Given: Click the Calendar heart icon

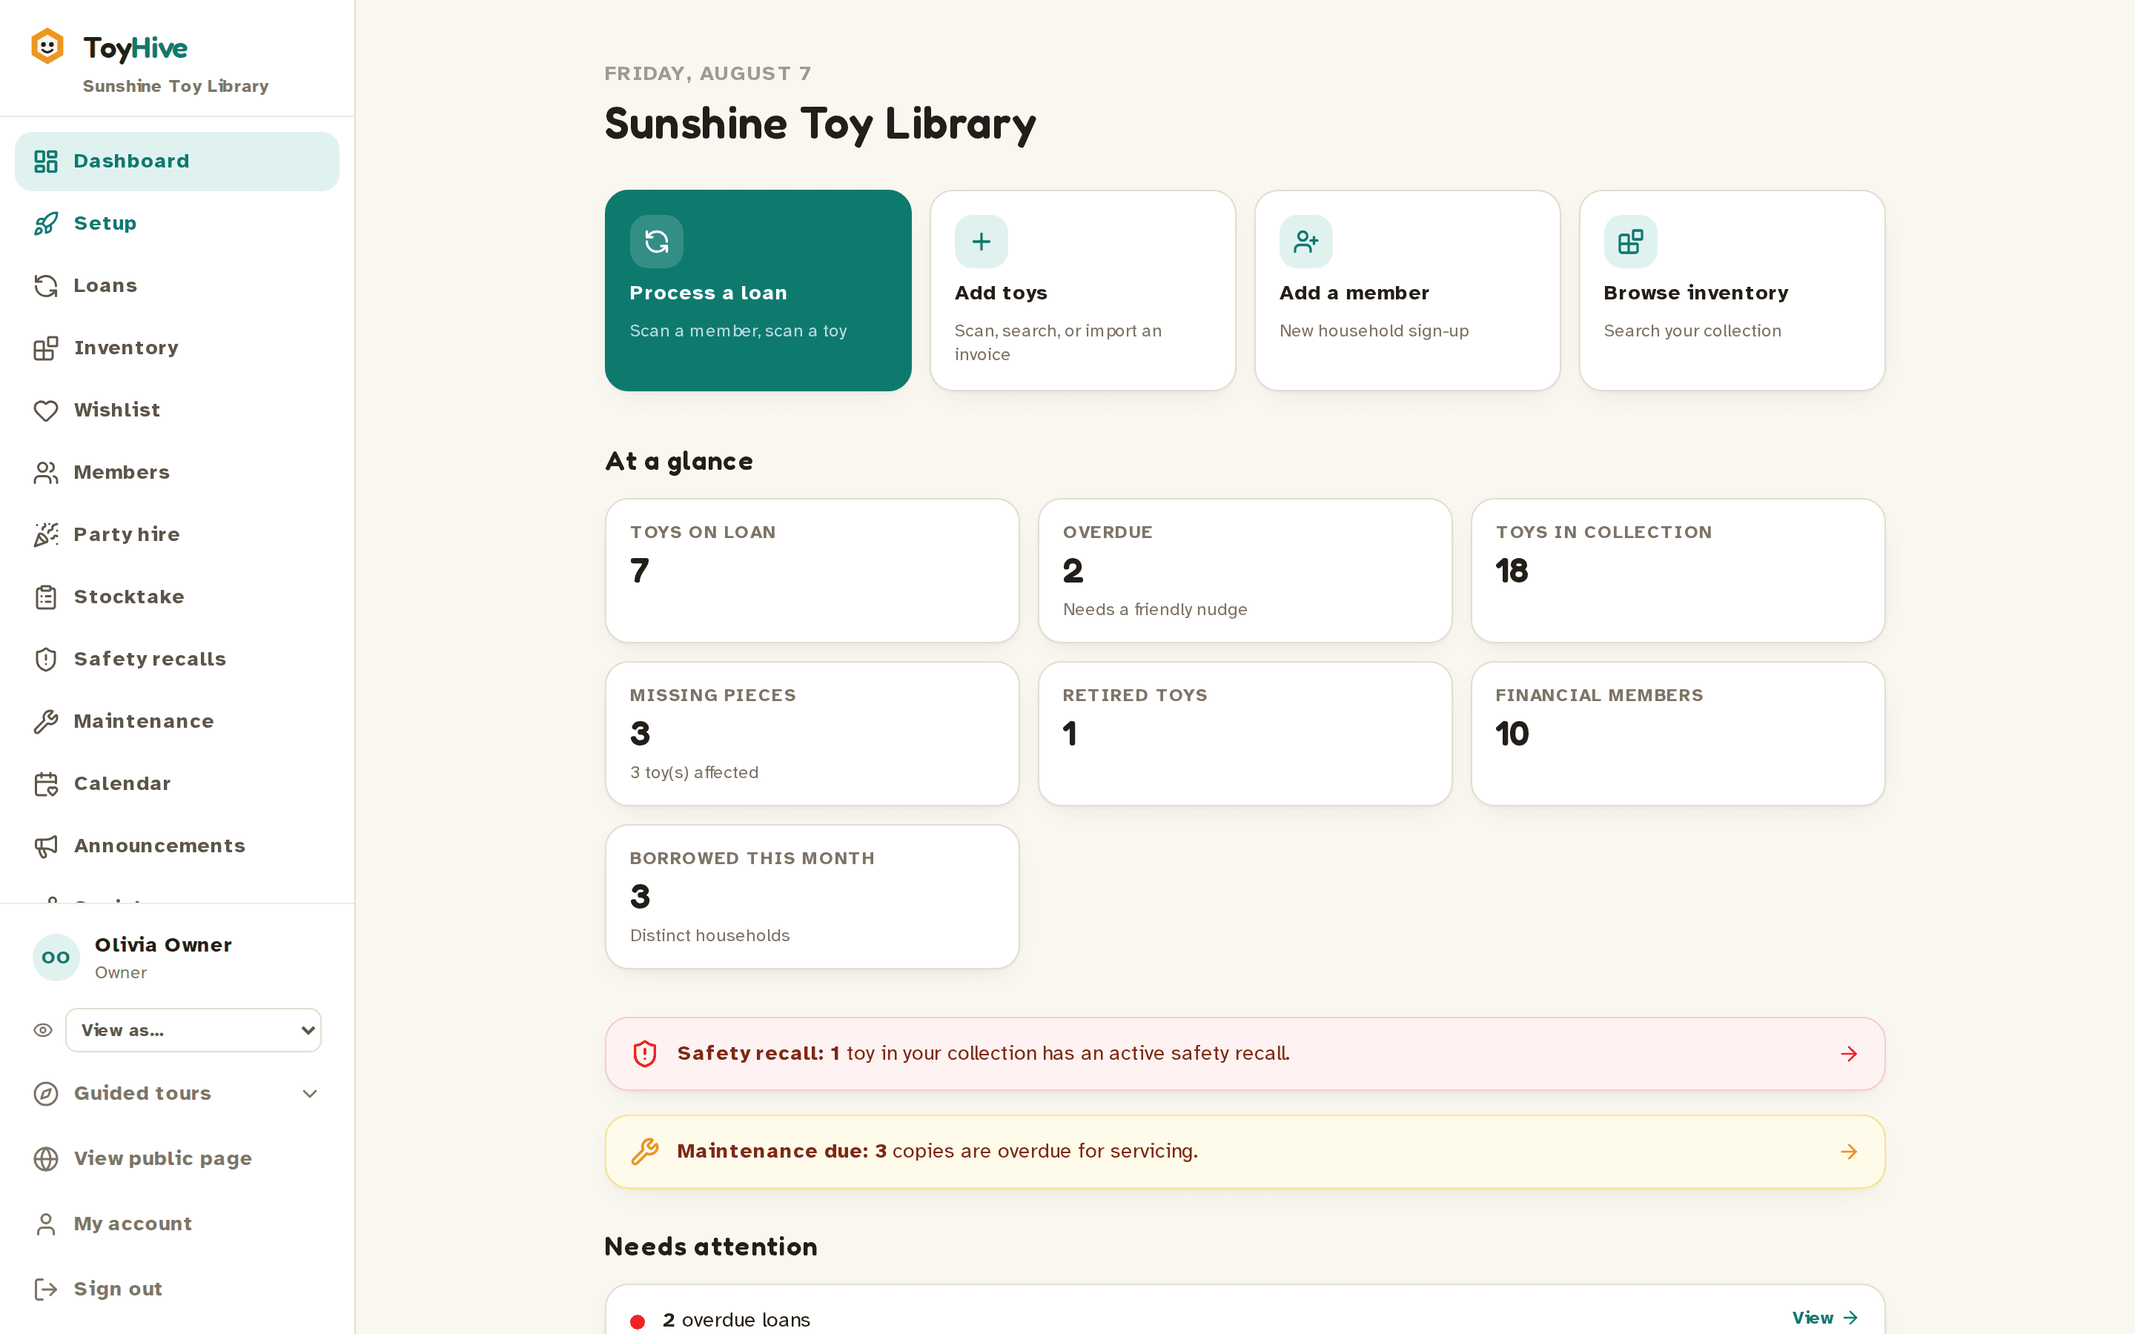Looking at the screenshot, I should tap(46, 783).
